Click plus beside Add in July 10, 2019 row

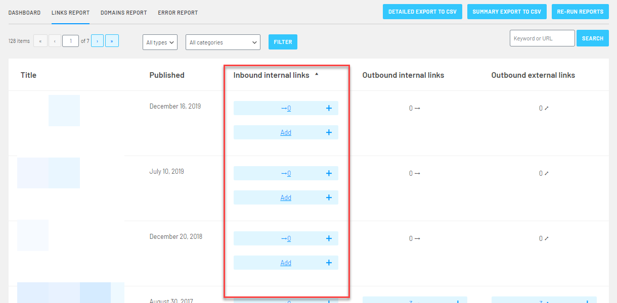(x=329, y=197)
